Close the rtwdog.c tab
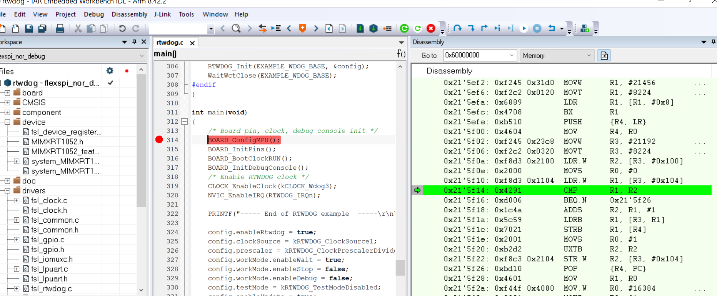The height and width of the screenshot is (296, 717). (x=192, y=43)
